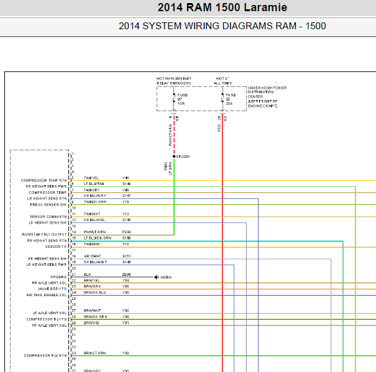Click the vertical 'RED' wire label
This screenshot has width=376, height=372.
[x=219, y=128]
